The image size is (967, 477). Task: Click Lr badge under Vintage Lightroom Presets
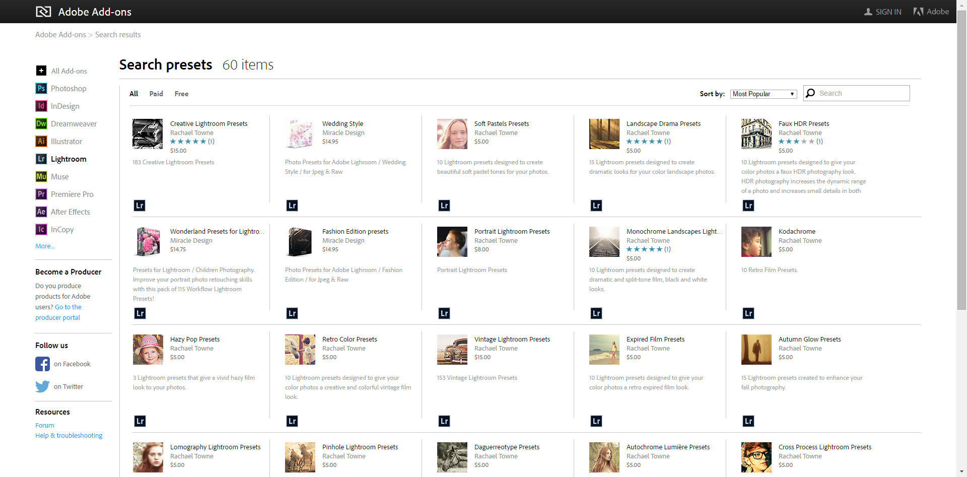(x=444, y=421)
